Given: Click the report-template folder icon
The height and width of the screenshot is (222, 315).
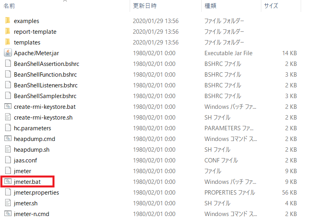Looking at the screenshot, I should click(8, 31).
